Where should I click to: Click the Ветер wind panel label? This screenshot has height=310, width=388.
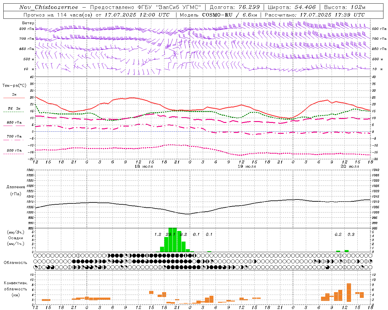point(28,23)
